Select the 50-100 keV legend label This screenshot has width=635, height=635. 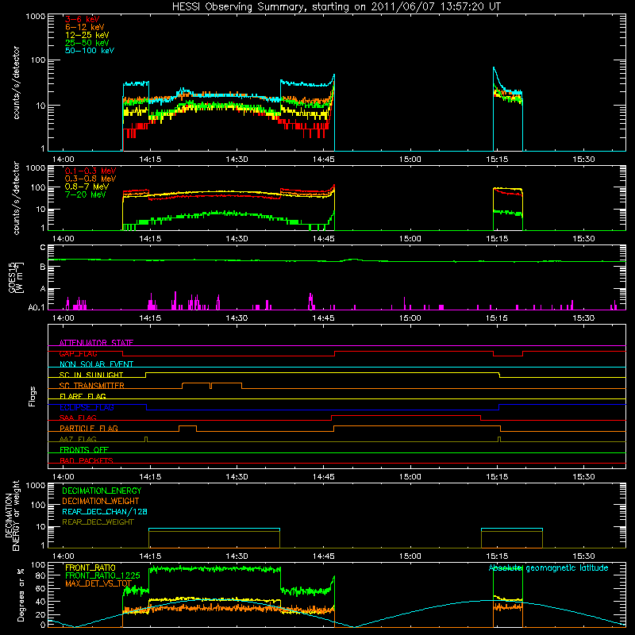tap(90, 51)
